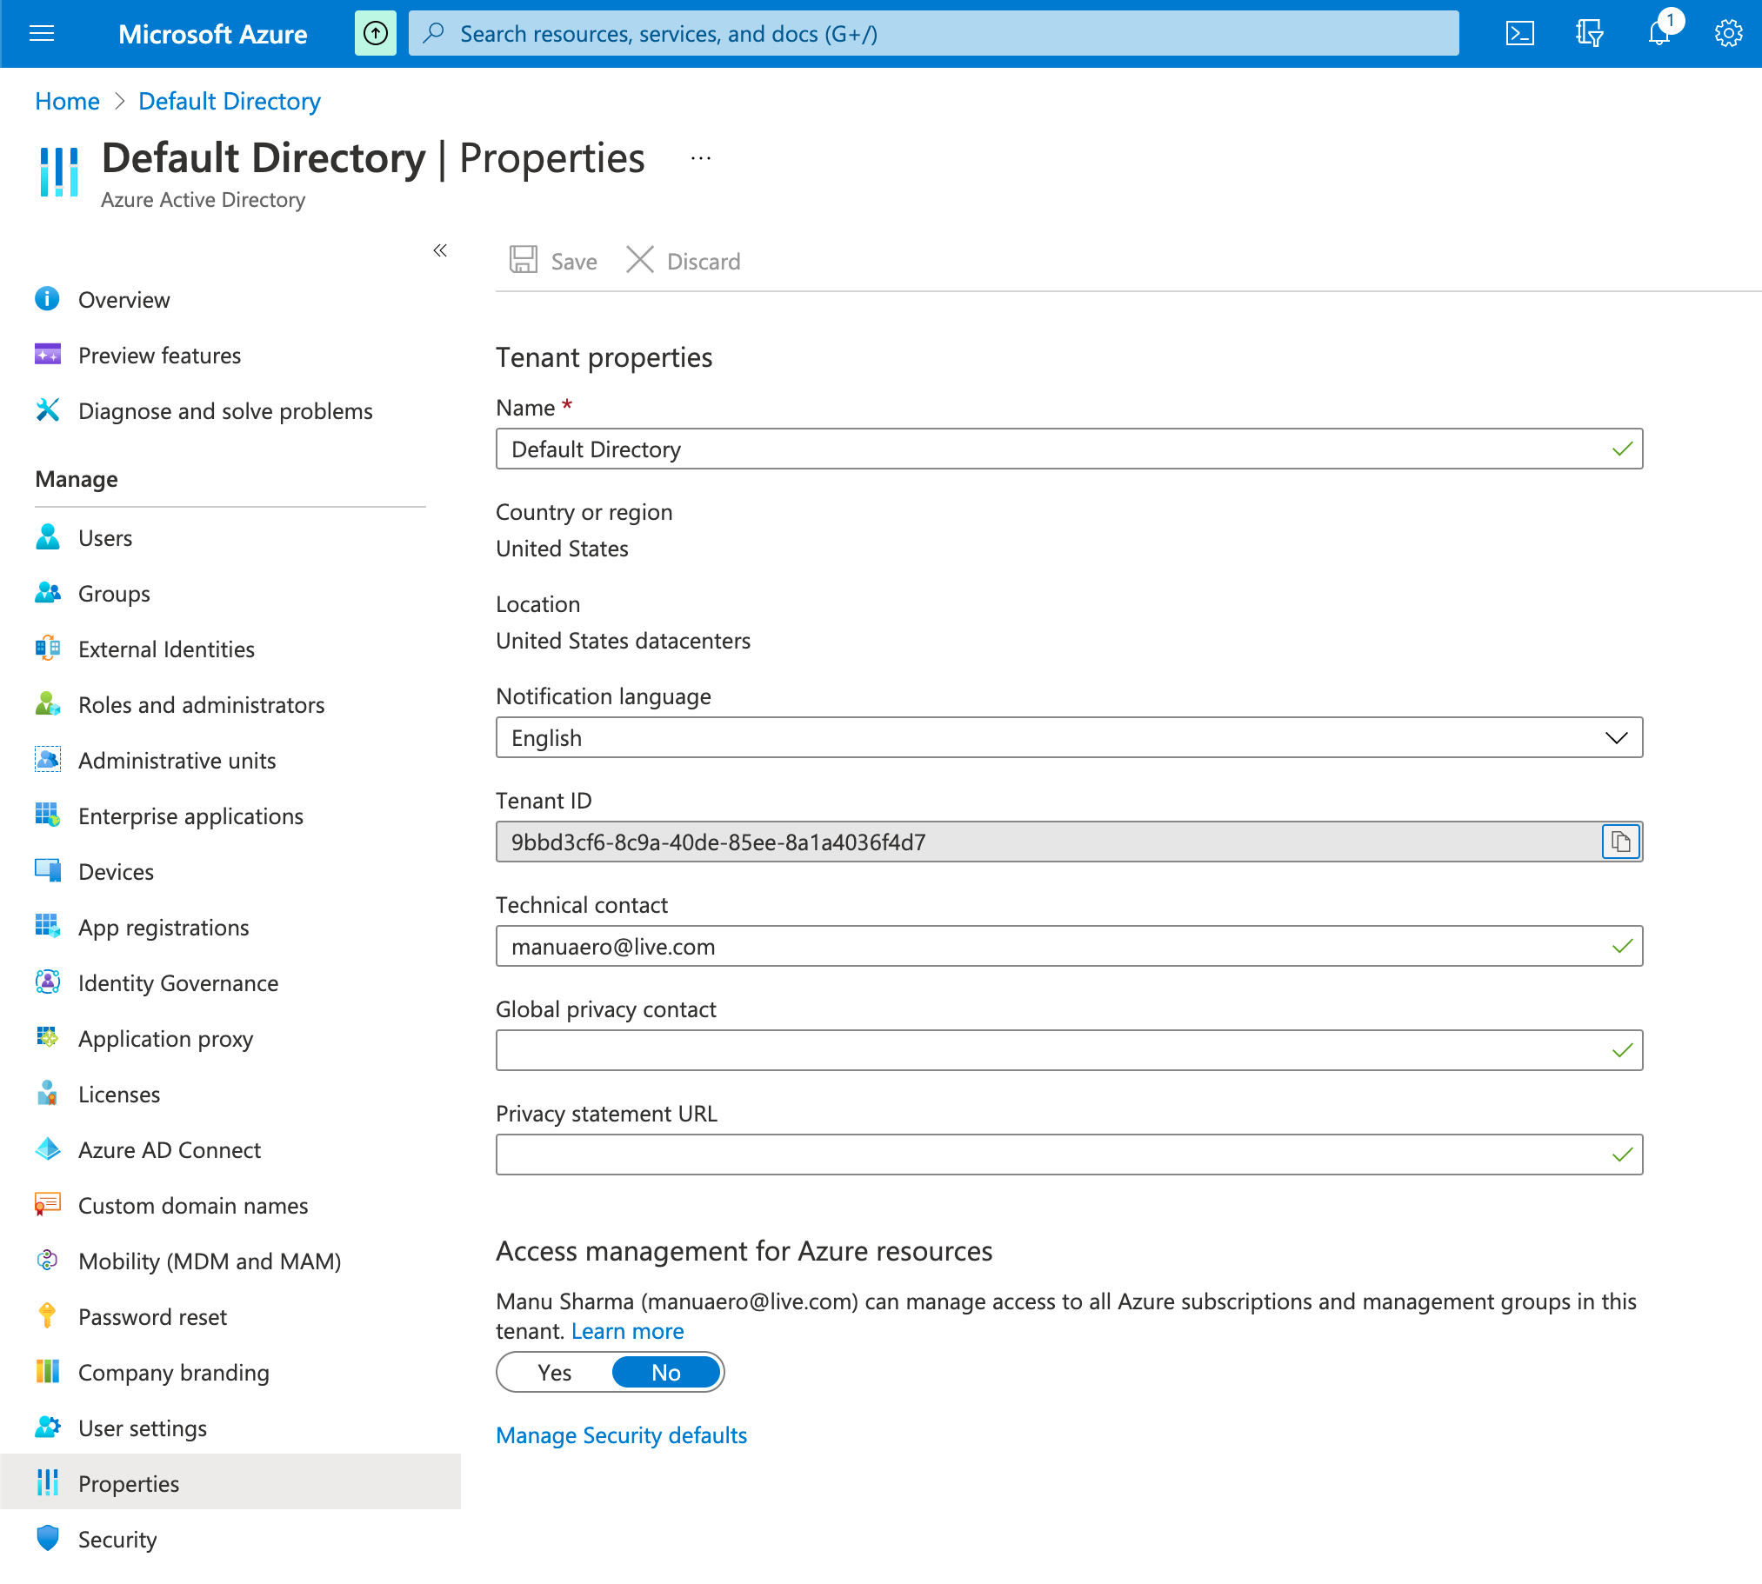Open Manage Security defaults link
Screen dimensions: 1762x1584
click(622, 1435)
